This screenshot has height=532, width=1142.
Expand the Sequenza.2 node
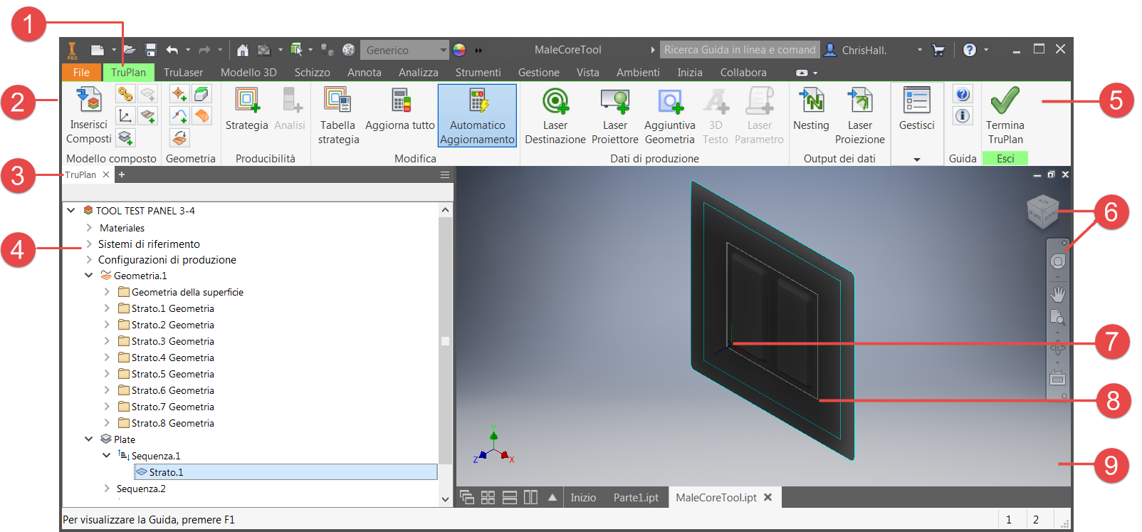[x=107, y=489]
